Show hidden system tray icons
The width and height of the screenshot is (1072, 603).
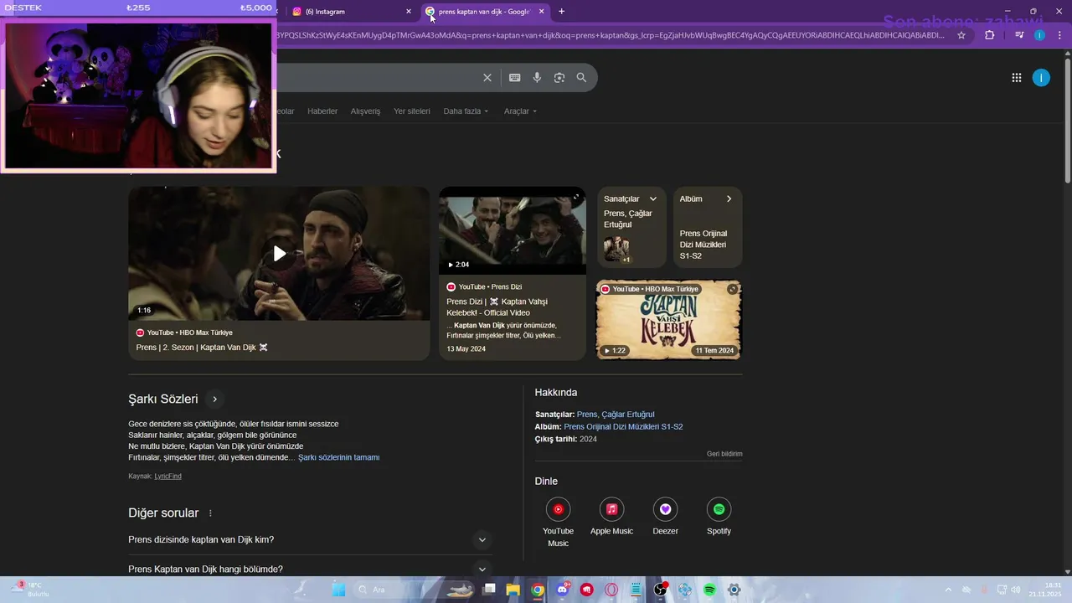coord(948,590)
